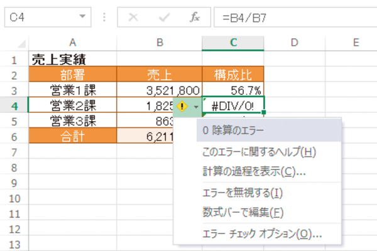
Task: Select row 12 header
Action: pos(14,229)
